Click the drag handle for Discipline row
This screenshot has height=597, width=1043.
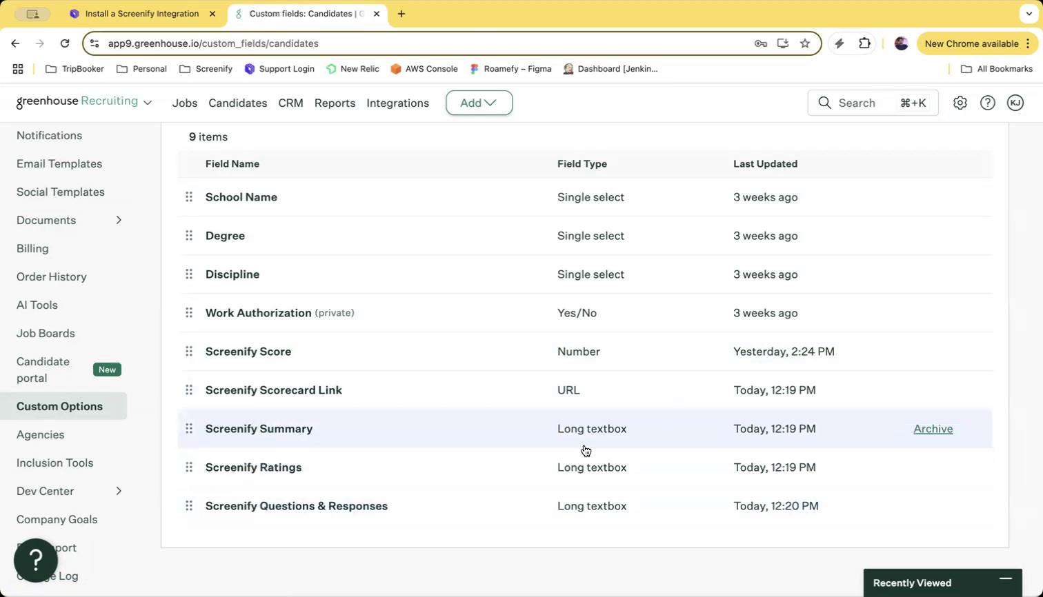189,274
